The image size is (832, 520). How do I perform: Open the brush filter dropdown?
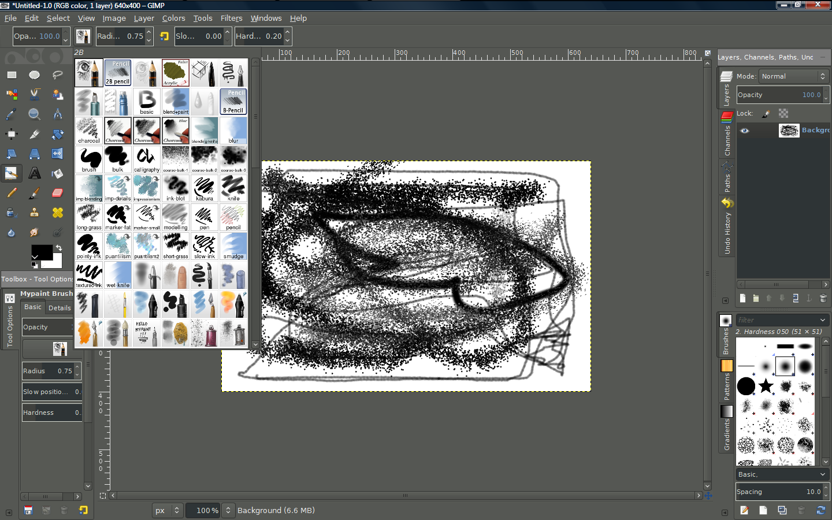pos(823,320)
